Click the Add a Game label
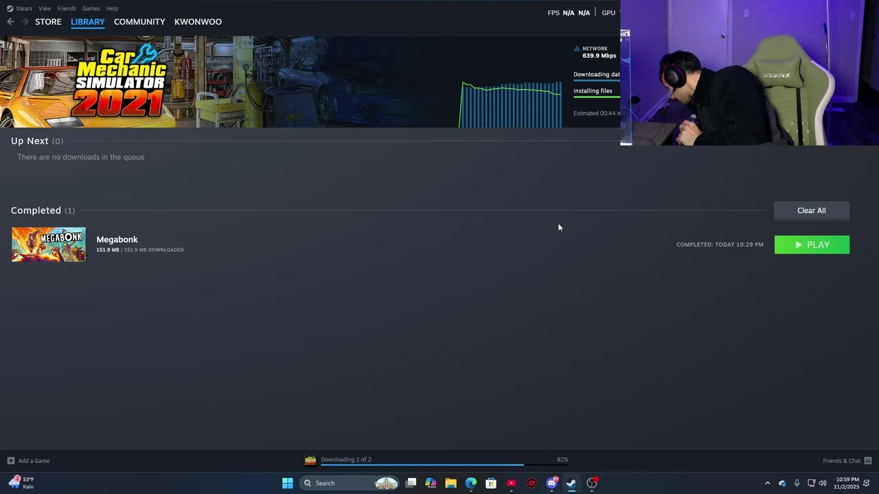Image resolution: width=879 pixels, height=494 pixels. pos(34,461)
